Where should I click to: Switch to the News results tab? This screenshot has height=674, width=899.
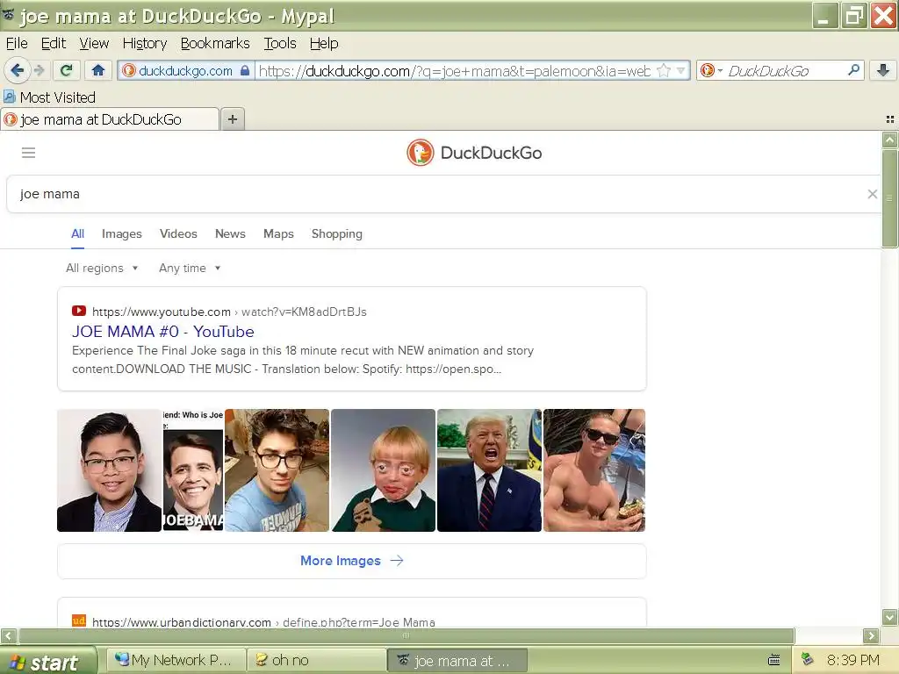[x=230, y=233]
